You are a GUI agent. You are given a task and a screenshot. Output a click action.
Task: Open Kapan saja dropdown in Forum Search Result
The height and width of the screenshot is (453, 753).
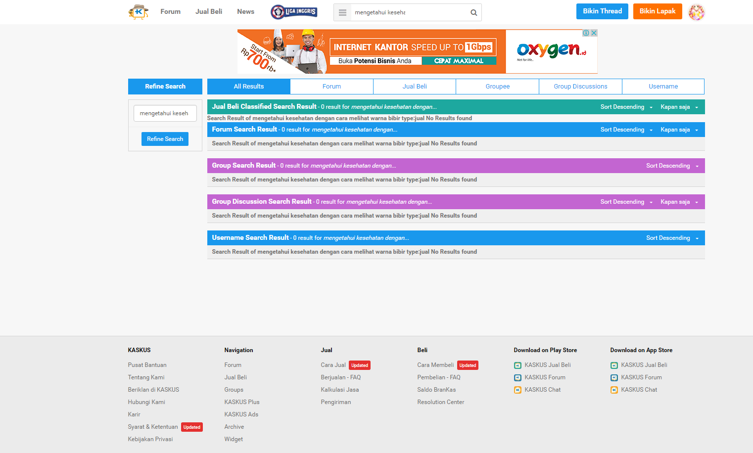(x=679, y=130)
